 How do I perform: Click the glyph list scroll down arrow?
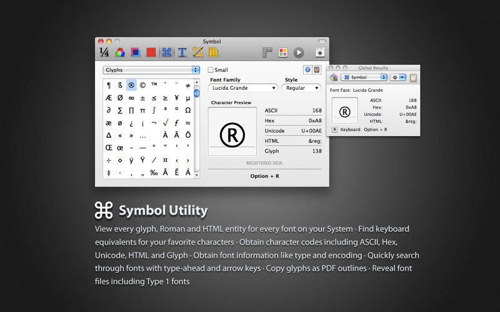tap(196, 175)
